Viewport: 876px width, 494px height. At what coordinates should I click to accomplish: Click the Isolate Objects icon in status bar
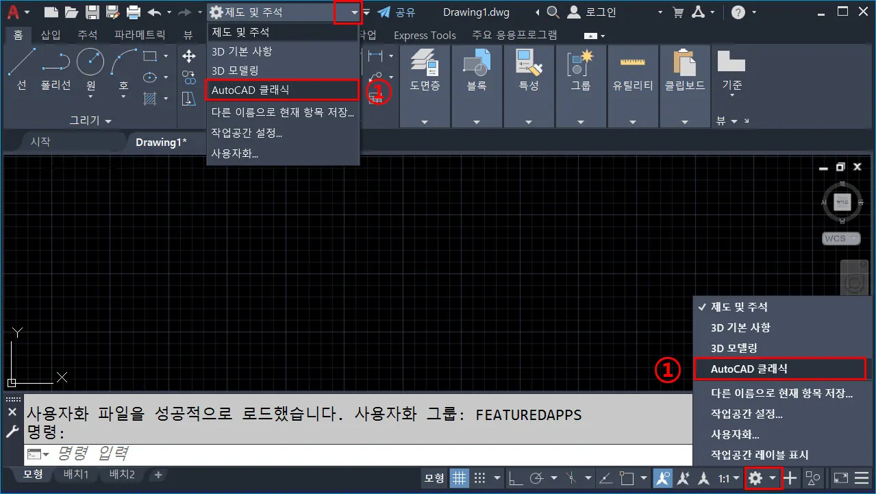point(813,478)
